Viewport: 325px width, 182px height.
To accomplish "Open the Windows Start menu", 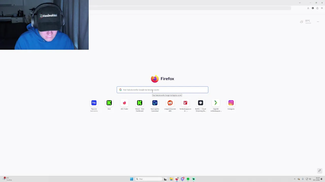I will [132, 179].
